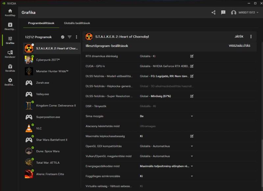Select Cyberpunk 2077 in the program list

point(48,60)
